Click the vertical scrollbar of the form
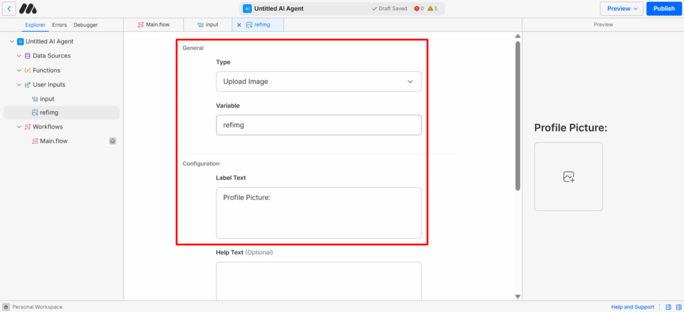Screen dimensions: 684x312 [x=518, y=114]
